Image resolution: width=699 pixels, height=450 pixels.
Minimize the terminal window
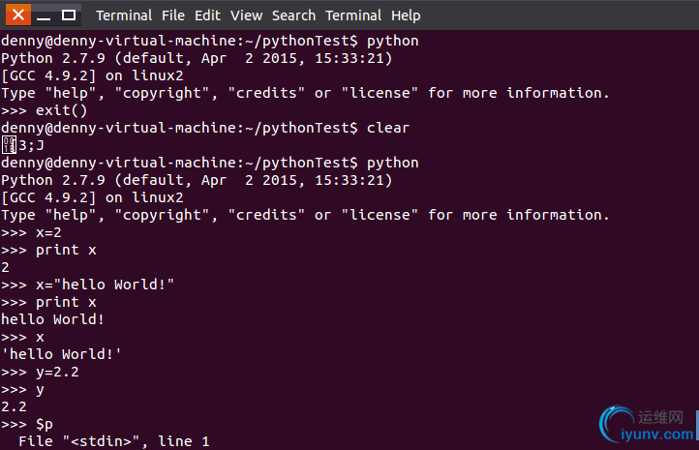(x=44, y=15)
